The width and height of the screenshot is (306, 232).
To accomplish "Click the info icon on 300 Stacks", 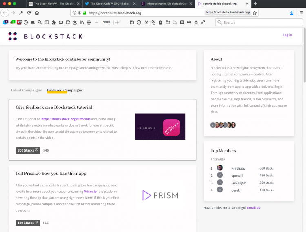I will click(36, 150).
